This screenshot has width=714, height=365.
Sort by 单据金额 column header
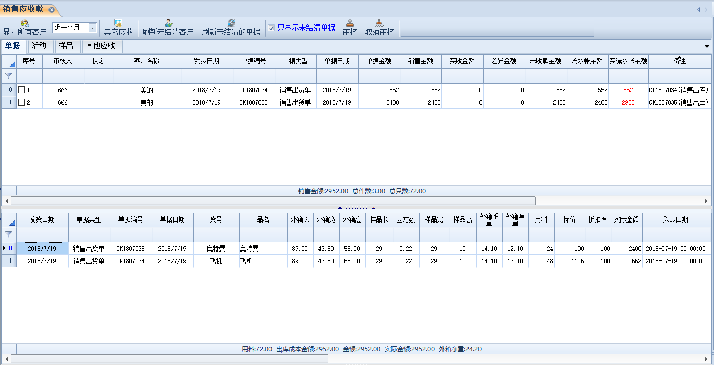[379, 61]
